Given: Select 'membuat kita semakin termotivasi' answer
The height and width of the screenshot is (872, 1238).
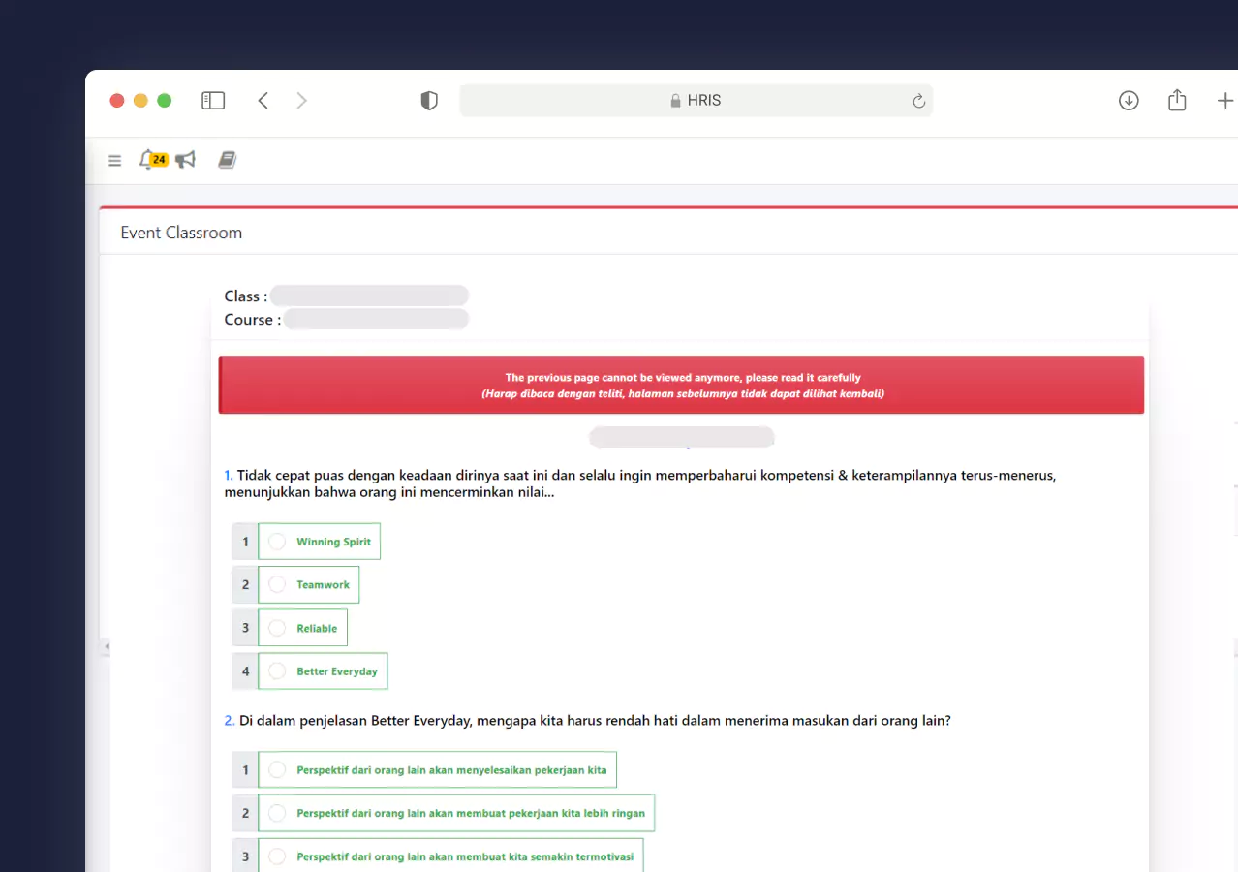Looking at the screenshot, I should click(x=277, y=856).
